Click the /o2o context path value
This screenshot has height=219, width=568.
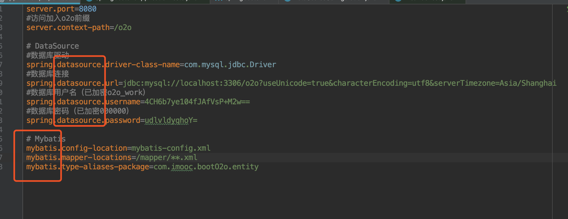coord(123,28)
